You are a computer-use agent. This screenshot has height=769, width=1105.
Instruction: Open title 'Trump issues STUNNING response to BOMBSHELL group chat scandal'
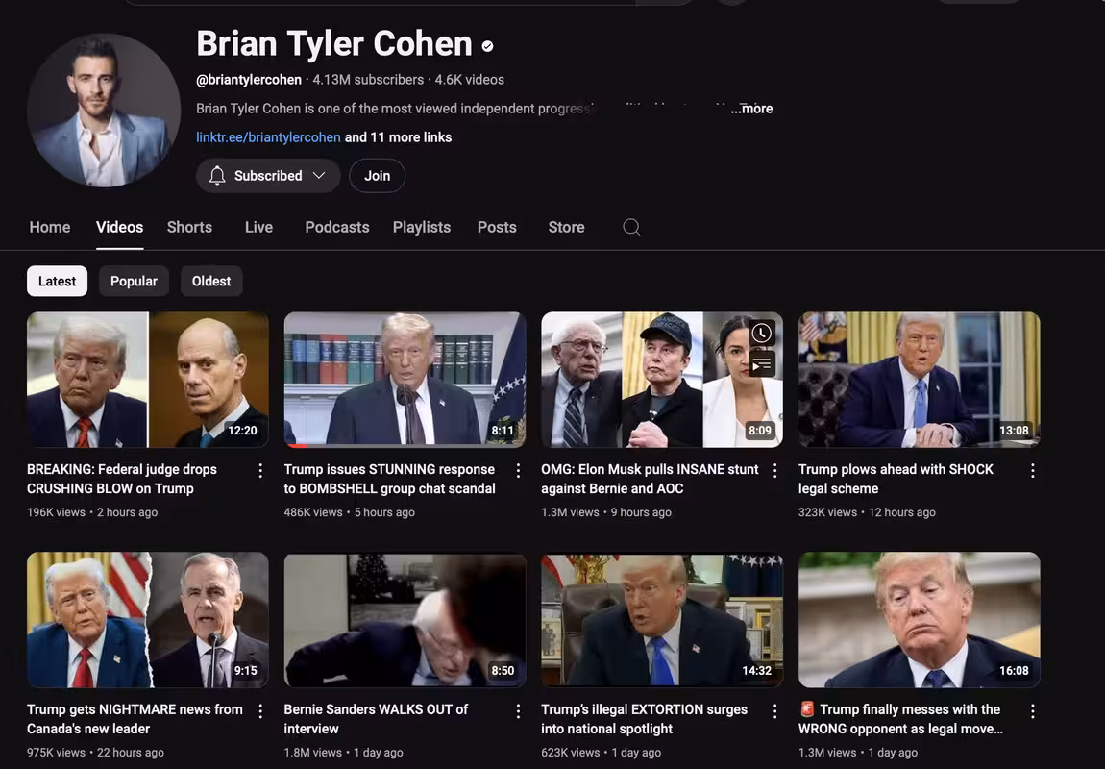click(x=390, y=480)
